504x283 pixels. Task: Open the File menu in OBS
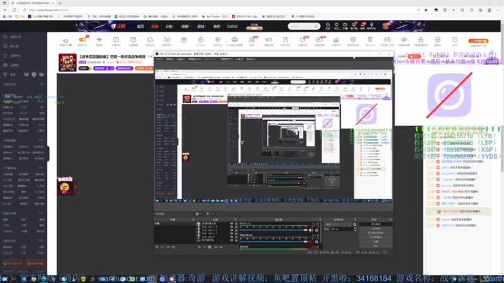tap(159, 59)
